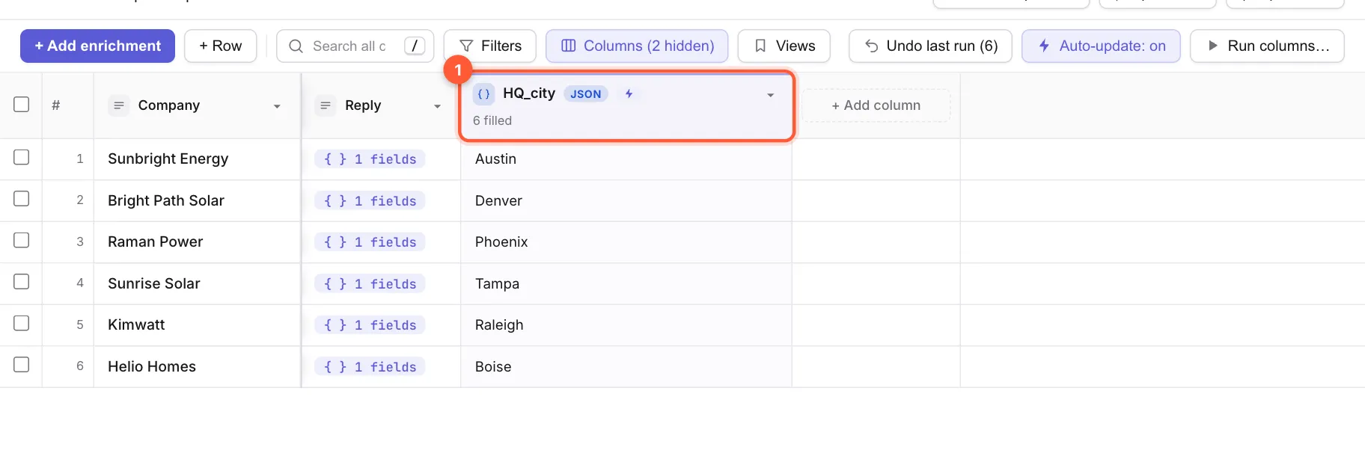Focus the Search all columns field
Screen dimensions: 1365x471
(x=355, y=46)
